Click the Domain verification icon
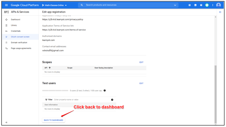This screenshot has height=127, width=226. [x=6, y=43]
